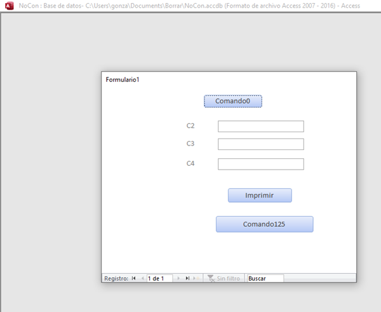Screen dimensions: 381x312
Task: Click the Formulario1 form title
Action: coord(122,79)
